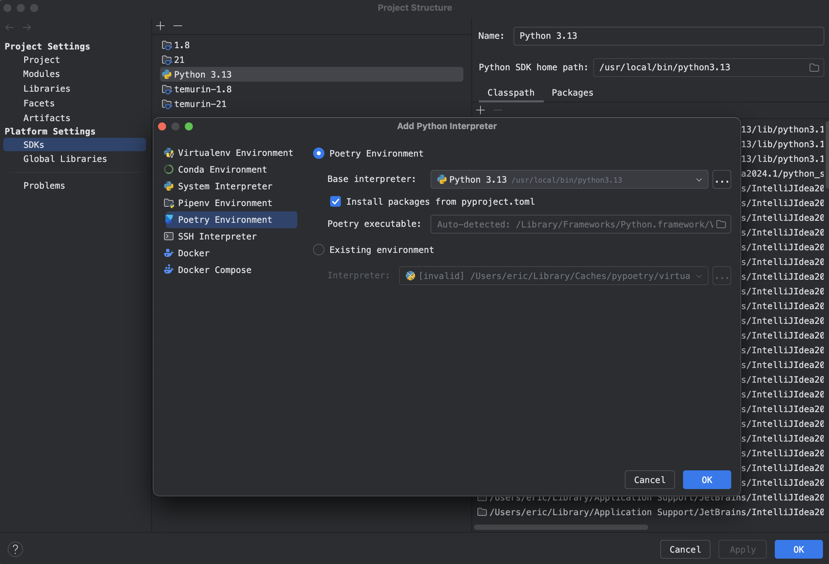Select the Poetry Environment radio button

click(x=319, y=153)
